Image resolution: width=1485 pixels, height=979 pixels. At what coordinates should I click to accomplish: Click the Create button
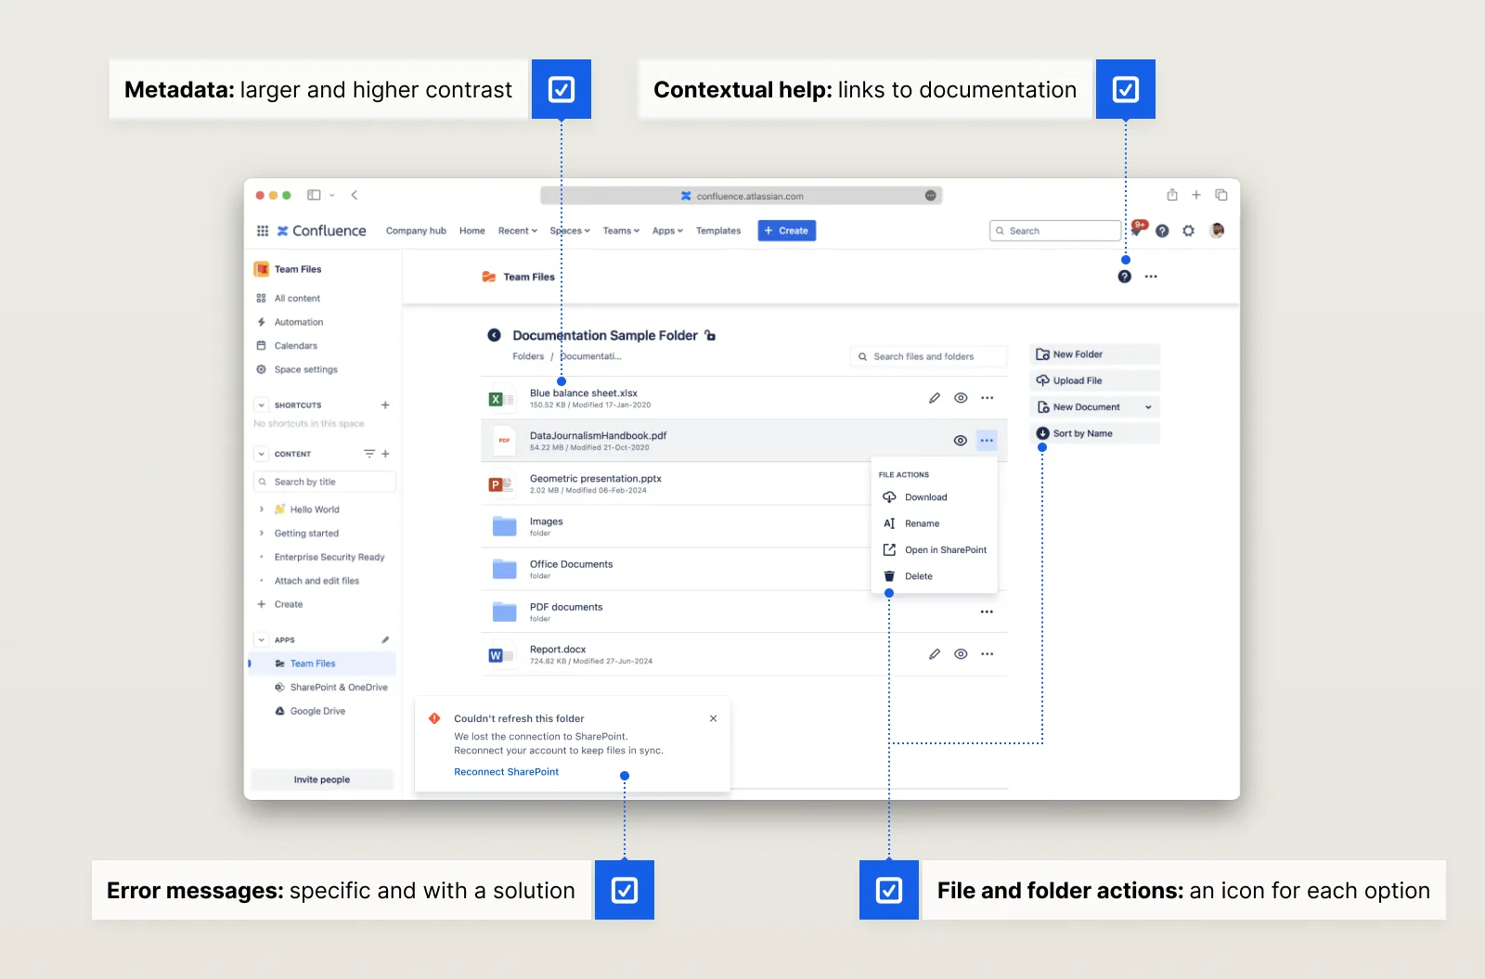pos(787,231)
